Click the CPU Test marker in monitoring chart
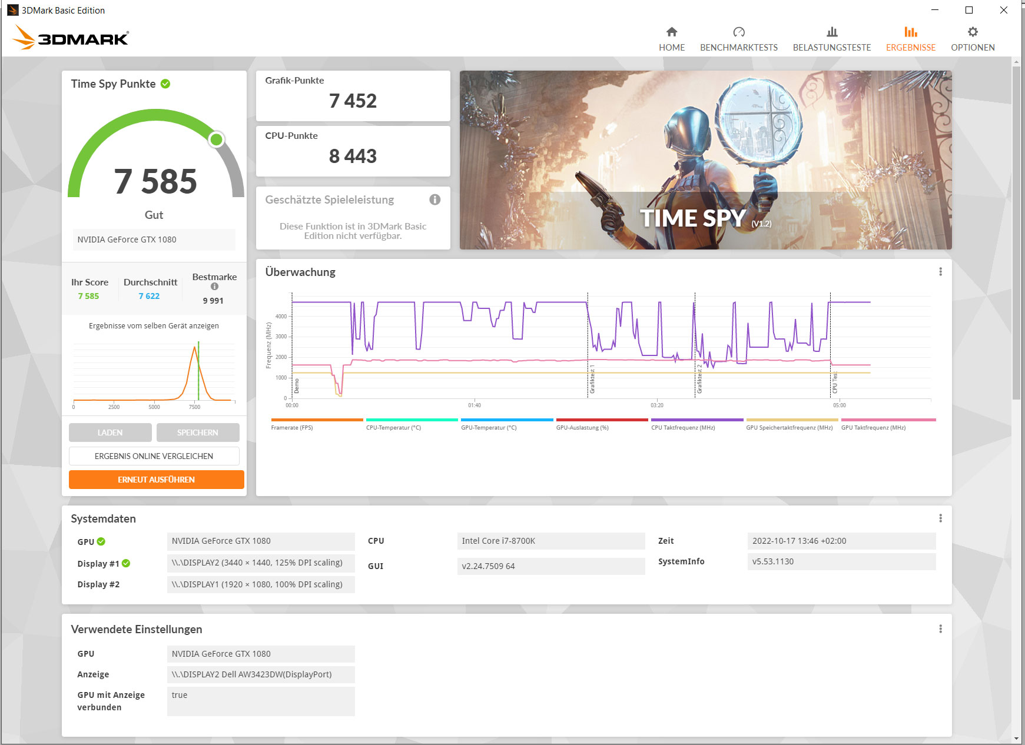 click(834, 383)
